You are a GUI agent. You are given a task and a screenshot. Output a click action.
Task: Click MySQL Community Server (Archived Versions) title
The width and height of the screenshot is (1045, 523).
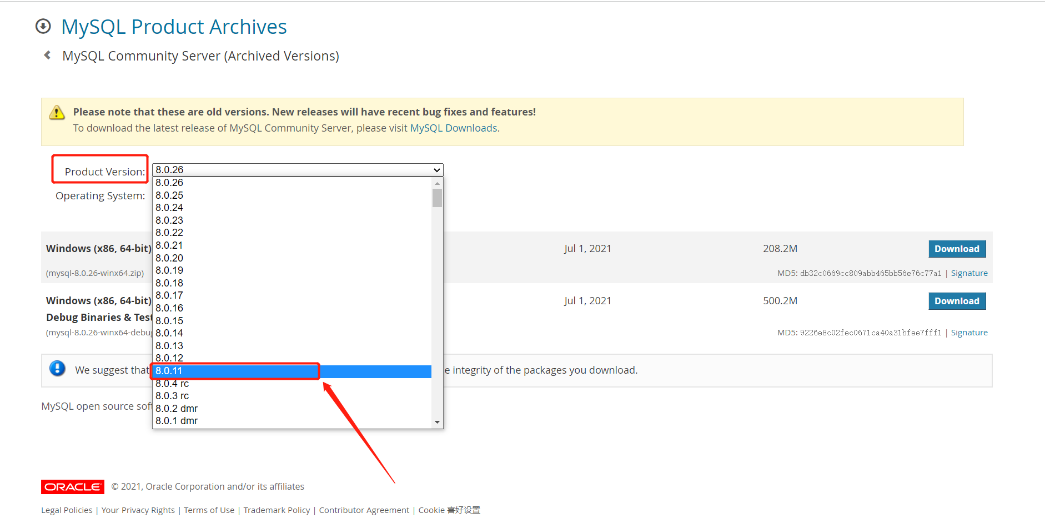200,56
